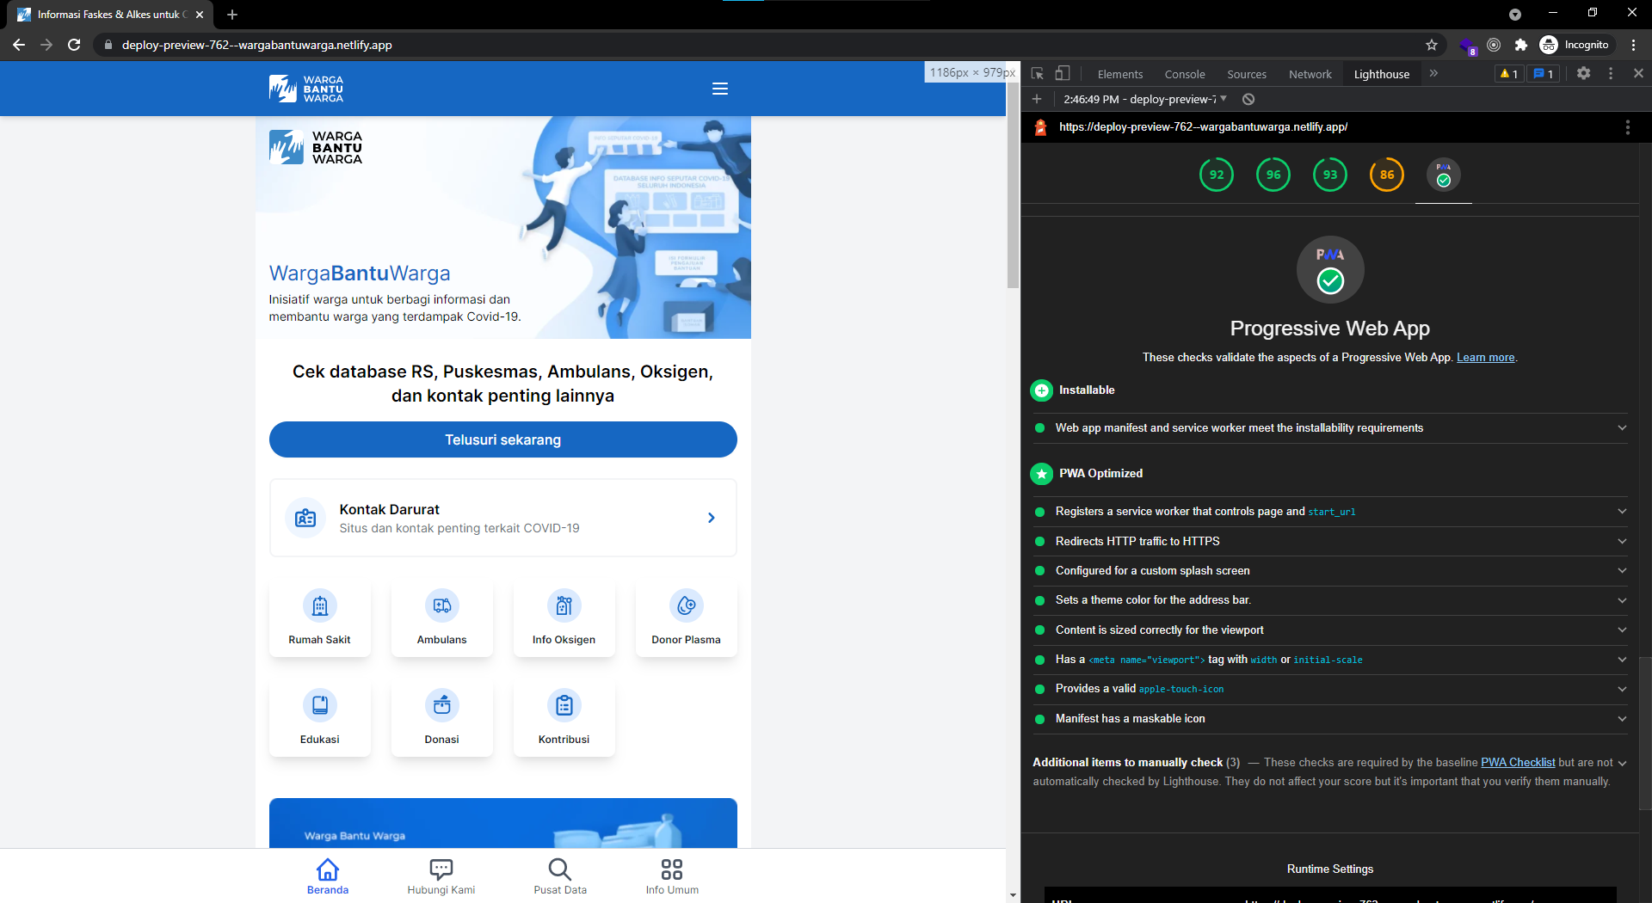This screenshot has height=903, width=1652.
Task: Expand the theme color address bar audit
Action: point(1330,600)
